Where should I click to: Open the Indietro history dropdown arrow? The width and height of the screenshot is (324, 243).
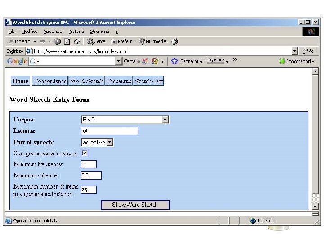[x=35, y=41]
